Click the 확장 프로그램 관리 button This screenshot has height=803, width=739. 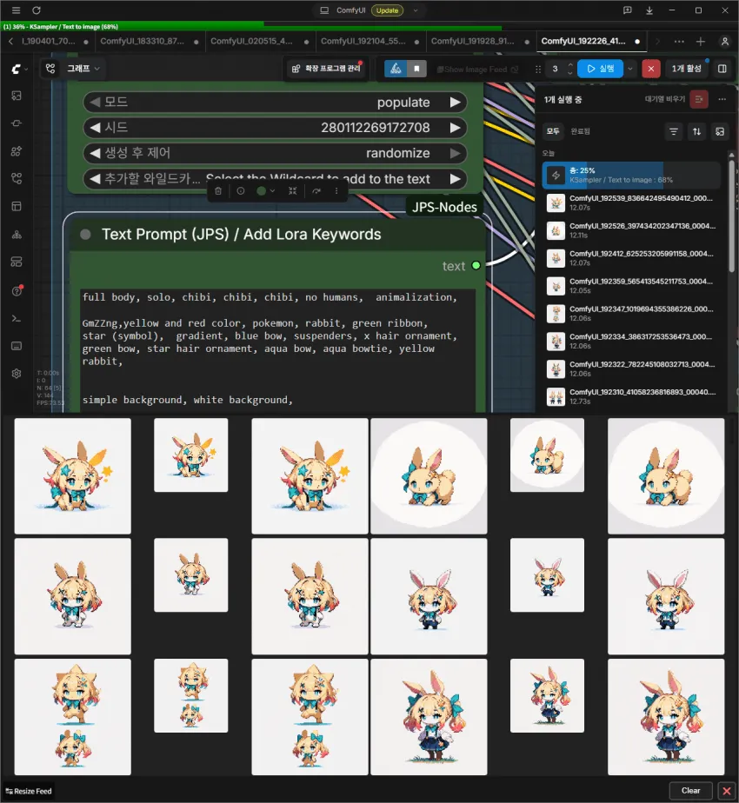pyautogui.click(x=326, y=69)
